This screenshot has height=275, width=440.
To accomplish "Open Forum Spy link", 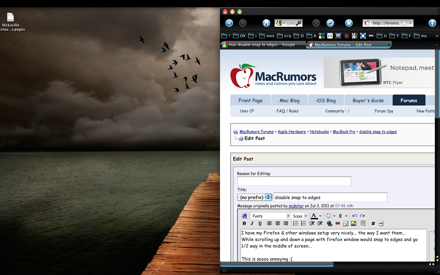I will point(384,111).
